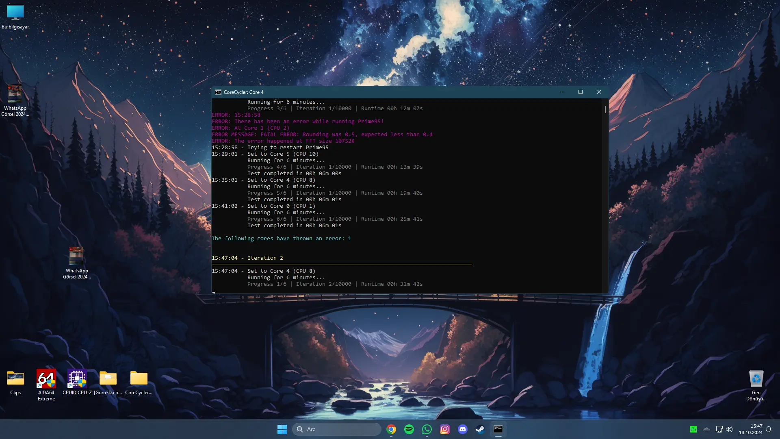Screen dimensions: 780x439
Task: Open Bu bilgisayar desktop icon
Action: tap(15, 17)
